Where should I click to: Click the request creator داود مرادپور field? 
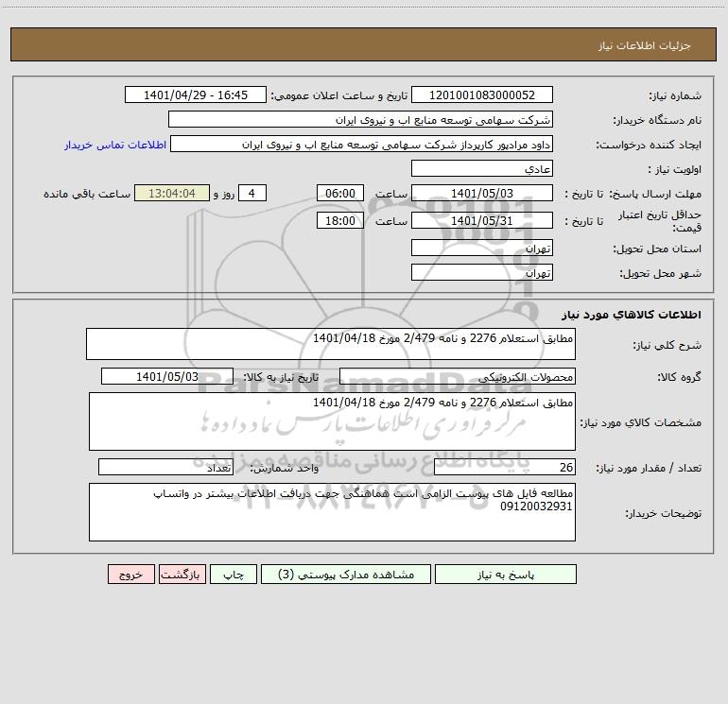coord(362,144)
